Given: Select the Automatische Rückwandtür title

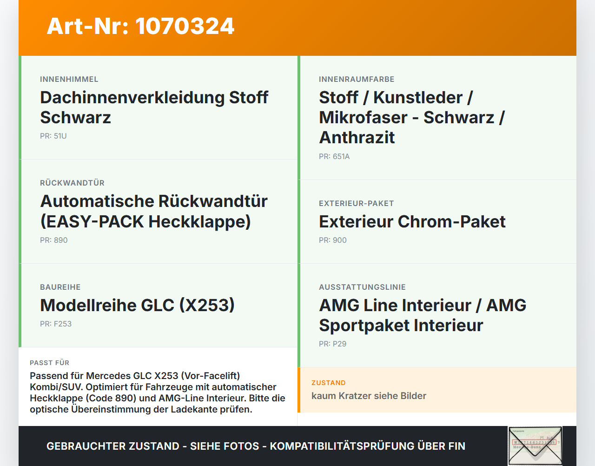Looking at the screenshot, I should click(x=154, y=211).
